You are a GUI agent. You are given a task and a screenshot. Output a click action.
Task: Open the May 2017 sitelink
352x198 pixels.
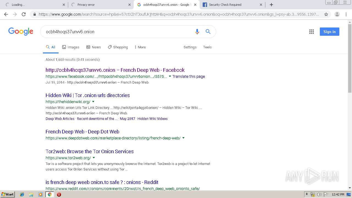click(x=128, y=119)
